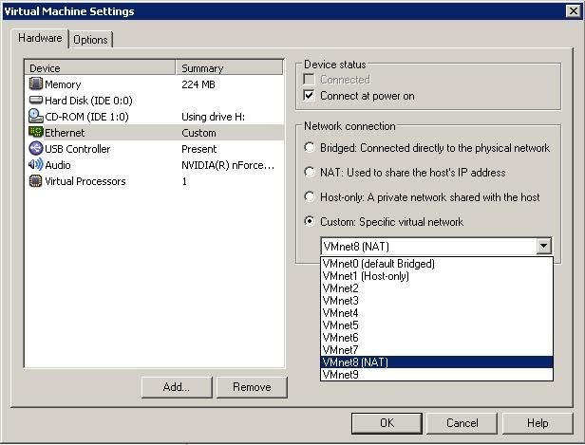Collapse the virtual network dropdown arrow
The height and width of the screenshot is (445, 585).
click(543, 247)
